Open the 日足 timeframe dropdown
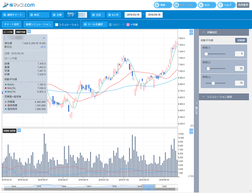The image size is (252, 193). tap(98, 15)
